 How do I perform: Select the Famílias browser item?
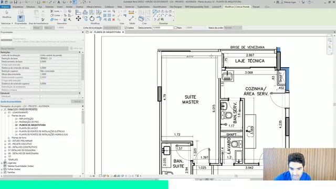pos(11,172)
